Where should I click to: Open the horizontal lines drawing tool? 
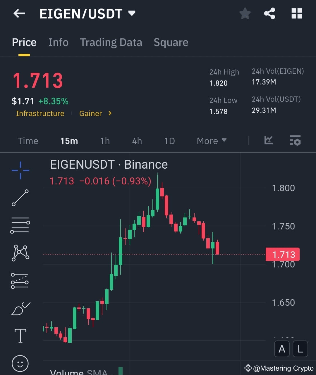pyautogui.click(x=20, y=225)
